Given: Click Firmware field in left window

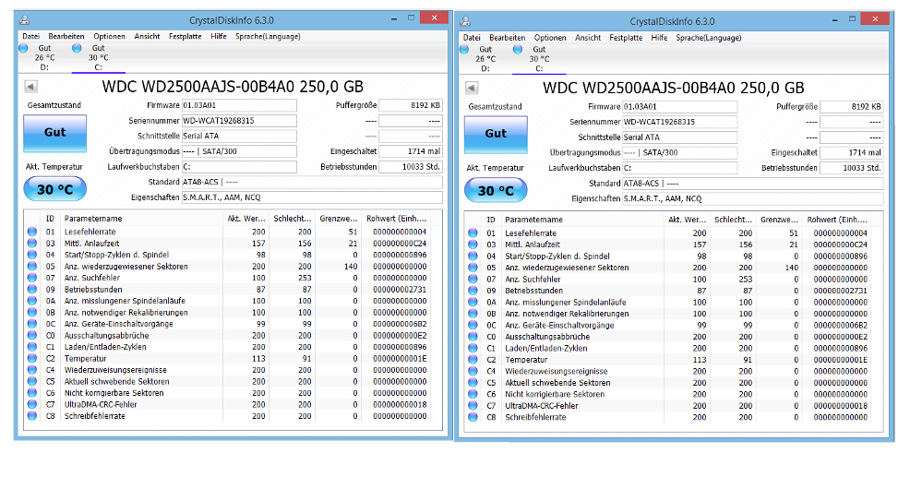Looking at the screenshot, I should [239, 105].
